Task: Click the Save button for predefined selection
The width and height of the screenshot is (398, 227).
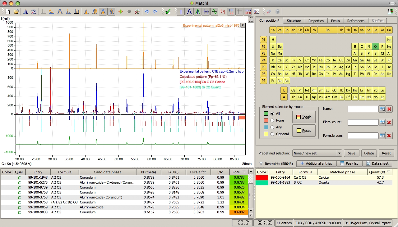Action: tap(351, 153)
